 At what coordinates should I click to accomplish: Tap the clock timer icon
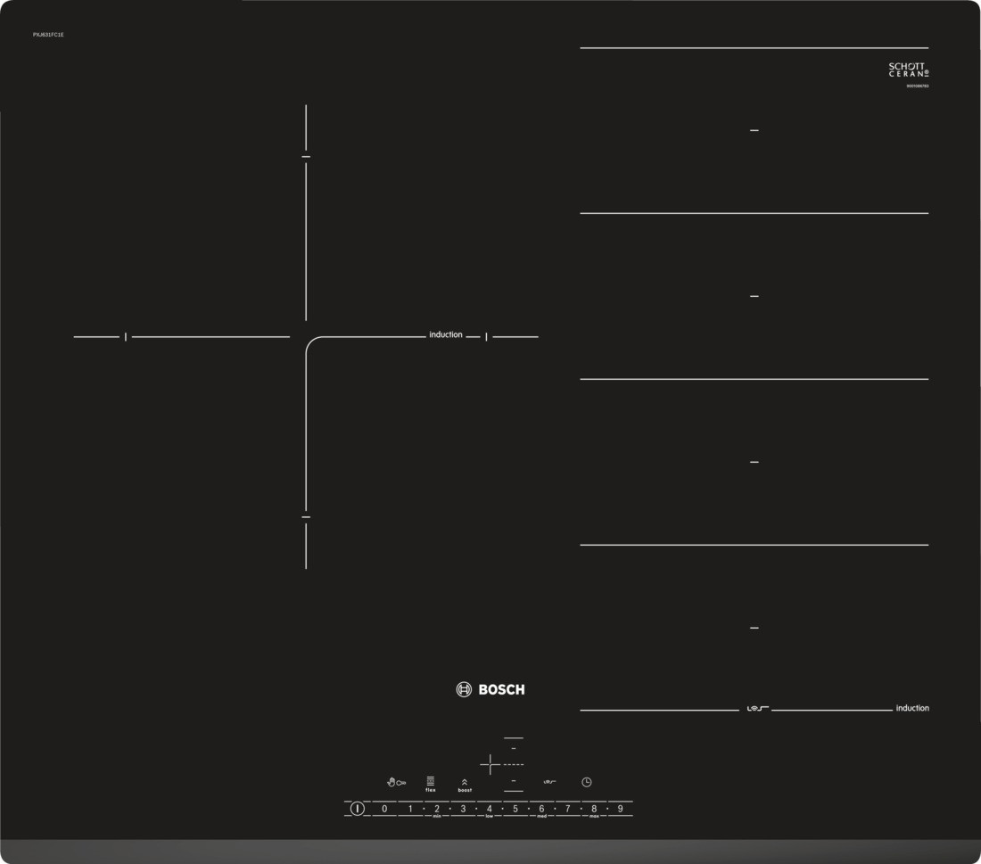pos(587,782)
